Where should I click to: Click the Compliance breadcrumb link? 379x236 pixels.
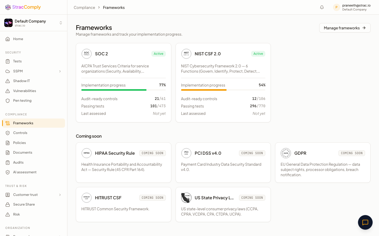point(84,8)
